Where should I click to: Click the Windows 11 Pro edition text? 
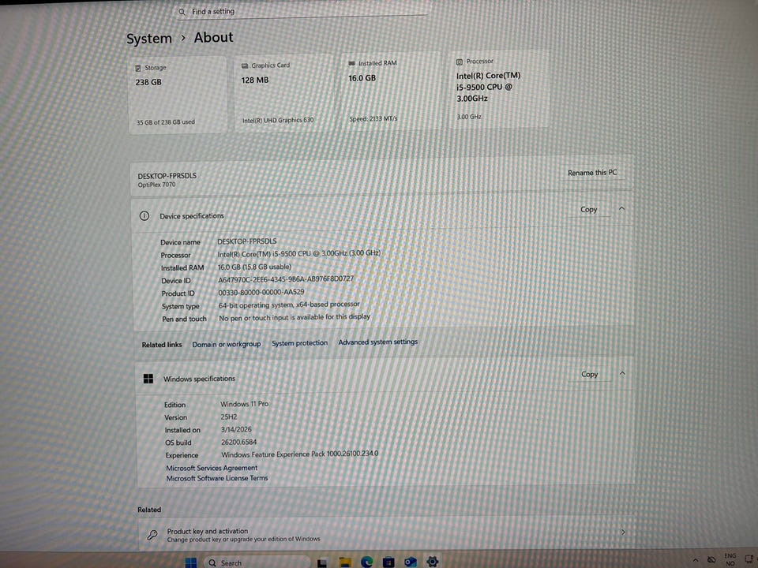(245, 404)
